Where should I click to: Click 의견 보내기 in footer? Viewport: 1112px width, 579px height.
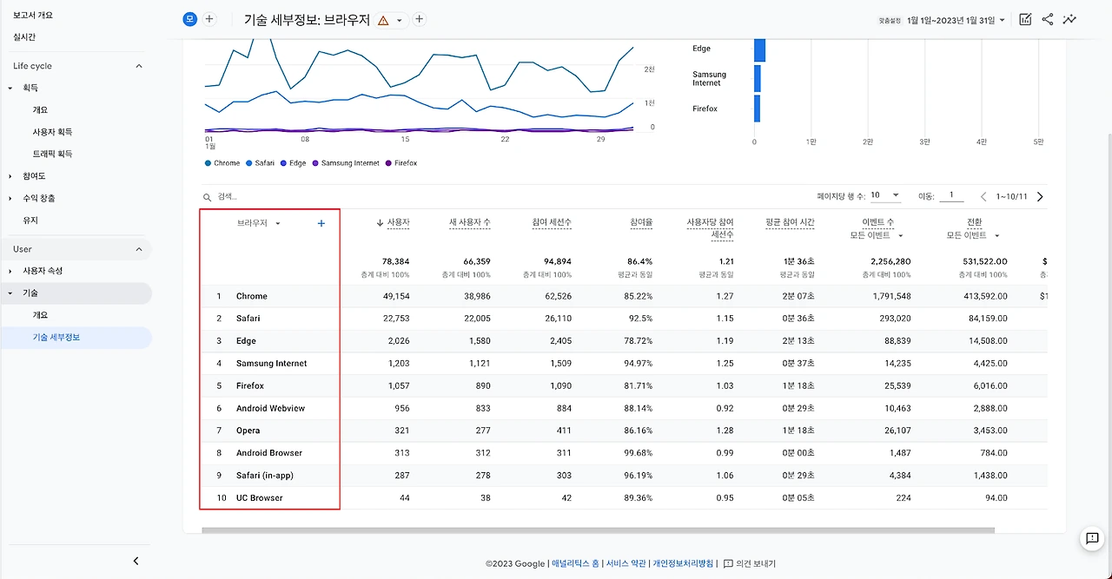pos(749,563)
